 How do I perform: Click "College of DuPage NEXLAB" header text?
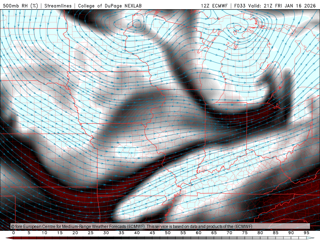[x=110, y=6]
